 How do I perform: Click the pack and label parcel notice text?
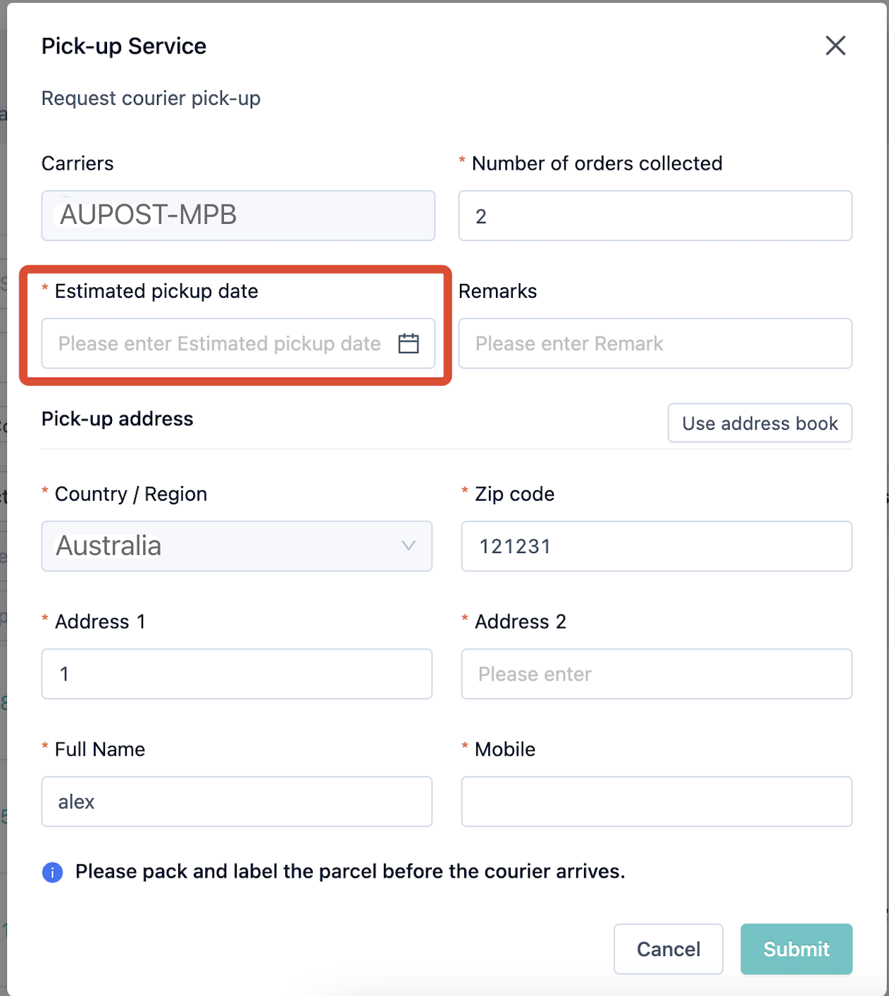click(350, 871)
